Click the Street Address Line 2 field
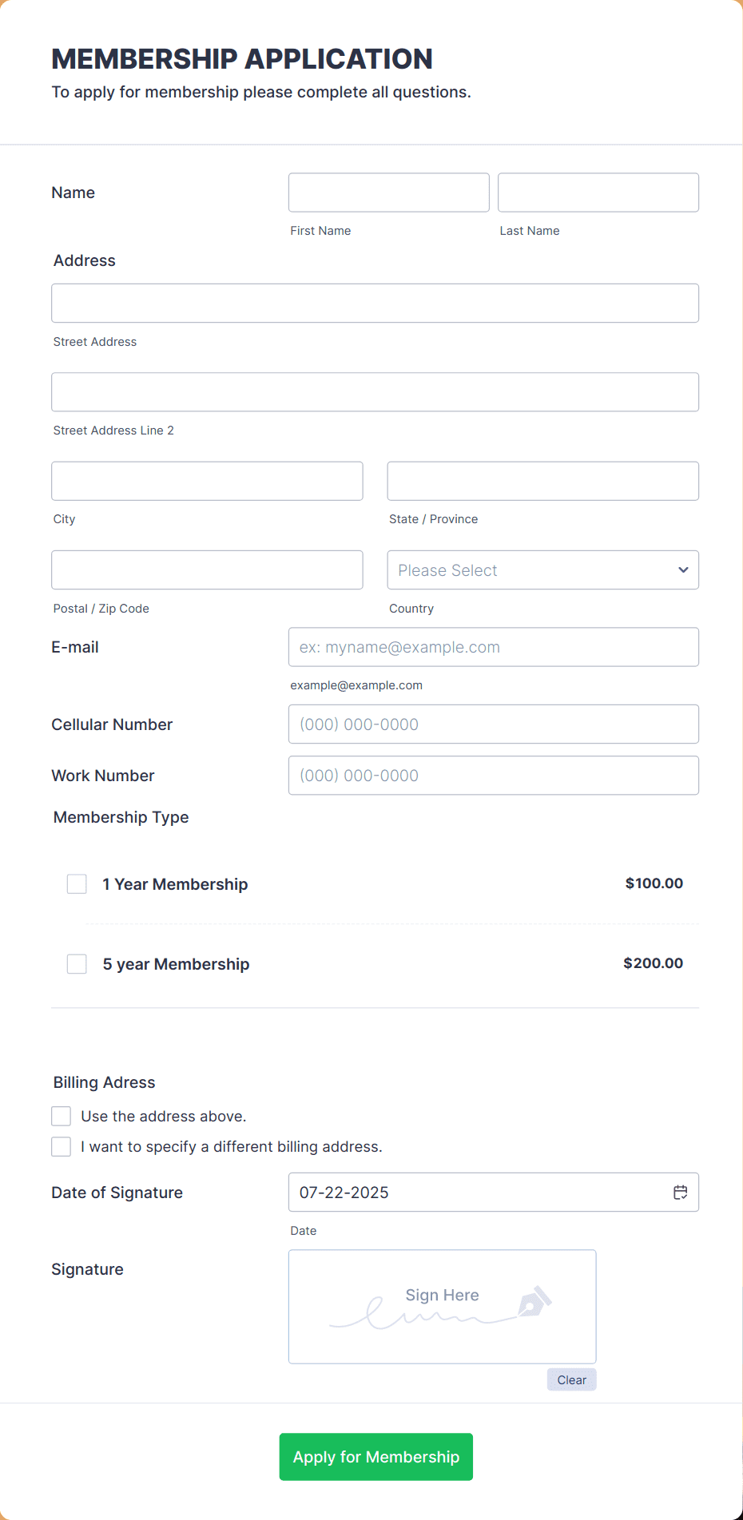This screenshot has height=1520, width=743. [x=375, y=391]
